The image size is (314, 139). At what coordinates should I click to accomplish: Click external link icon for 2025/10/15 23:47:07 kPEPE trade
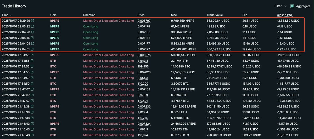point(33,90)
